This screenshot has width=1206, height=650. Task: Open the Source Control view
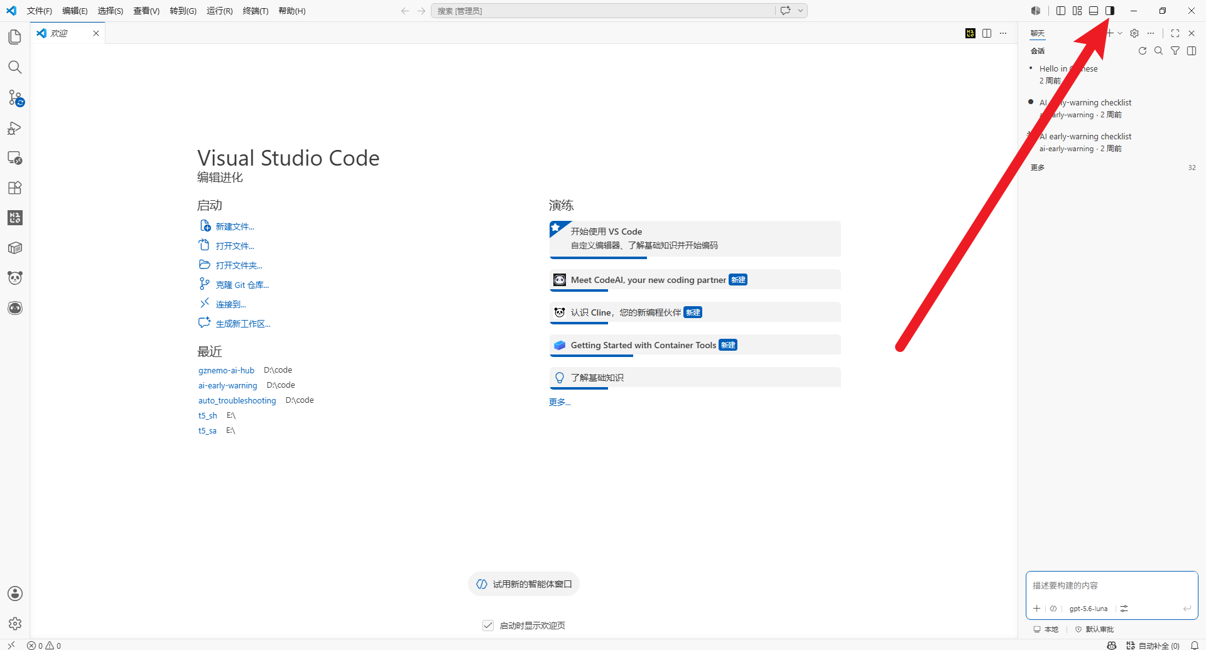click(15, 97)
